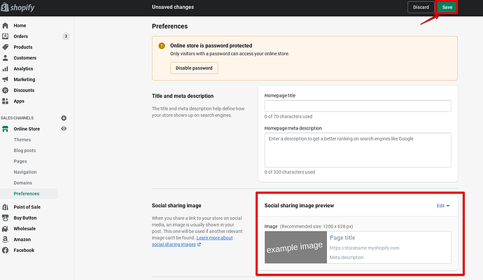This screenshot has width=483, height=280.
Task: Click the Orders inbox icon
Action: click(x=6, y=36)
